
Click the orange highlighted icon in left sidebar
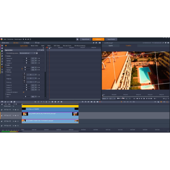[2, 67]
